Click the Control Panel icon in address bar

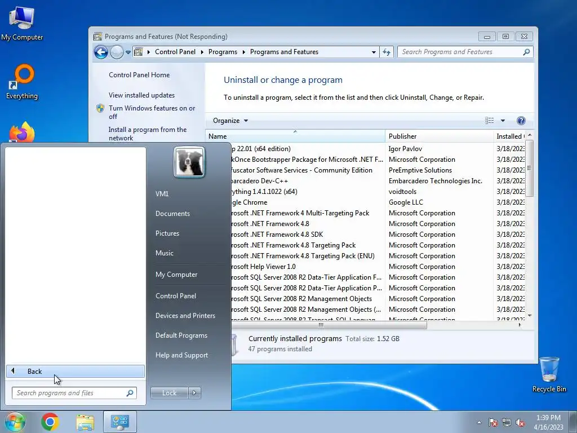click(139, 52)
